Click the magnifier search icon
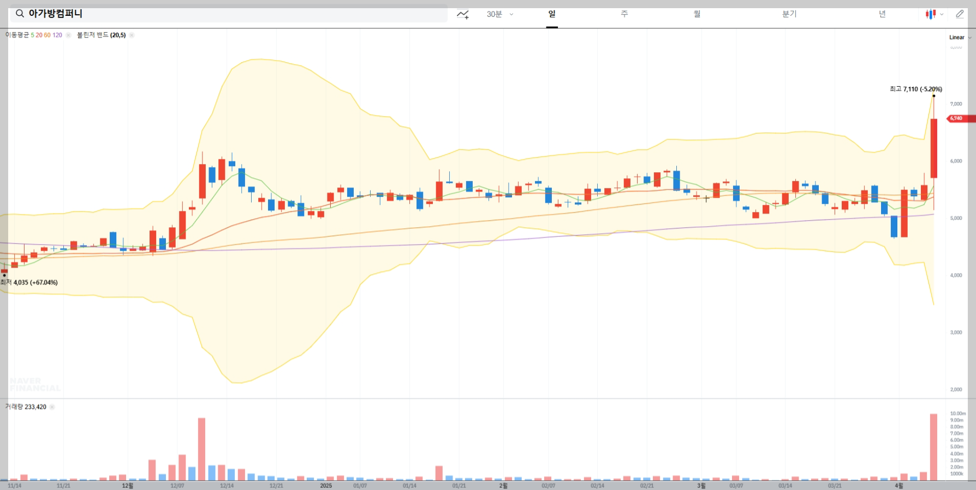Image resolution: width=976 pixels, height=490 pixels. coord(20,14)
